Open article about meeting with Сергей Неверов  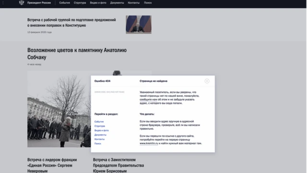click(x=52, y=165)
